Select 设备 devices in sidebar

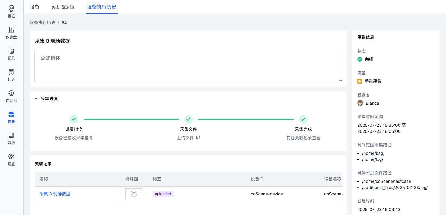(x=11, y=117)
